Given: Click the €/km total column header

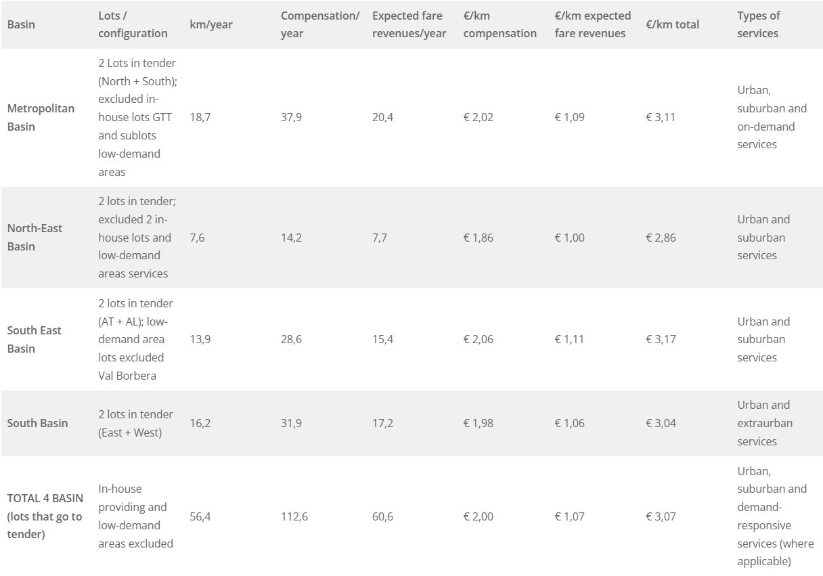Looking at the screenshot, I should coord(673,24).
